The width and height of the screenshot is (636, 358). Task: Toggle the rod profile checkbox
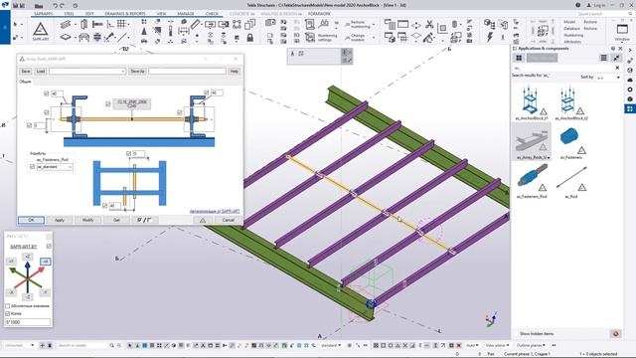pyautogui.click(x=108, y=103)
